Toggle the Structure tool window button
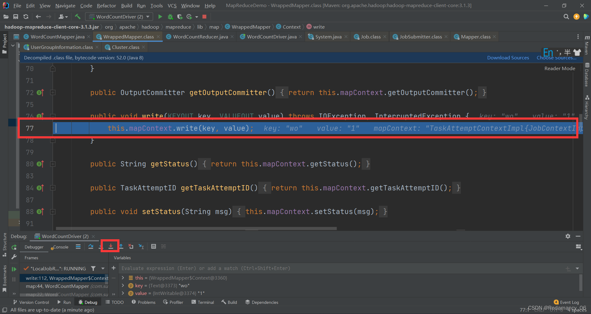Image resolution: width=591 pixels, height=314 pixels. (x=4, y=245)
